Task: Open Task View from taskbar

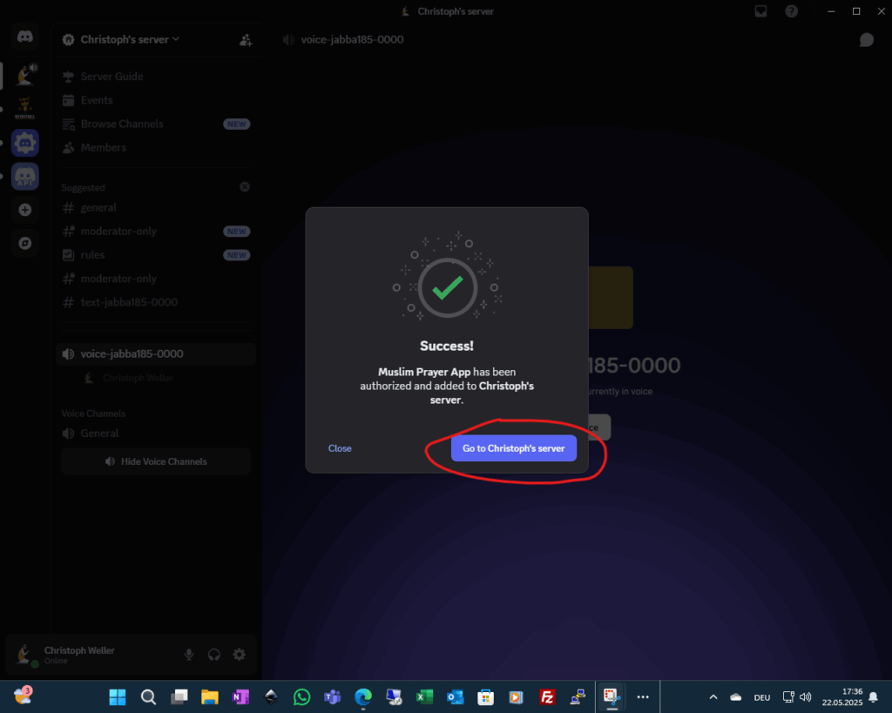Action: click(179, 697)
